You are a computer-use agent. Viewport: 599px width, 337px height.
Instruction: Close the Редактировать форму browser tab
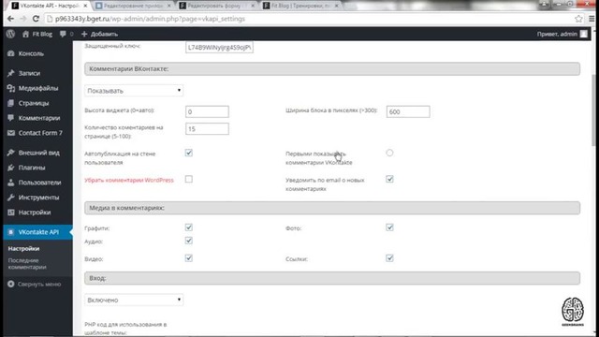253,6
